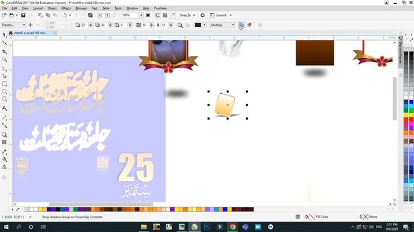Expand the Undo history dropdown arrow

[70, 15]
